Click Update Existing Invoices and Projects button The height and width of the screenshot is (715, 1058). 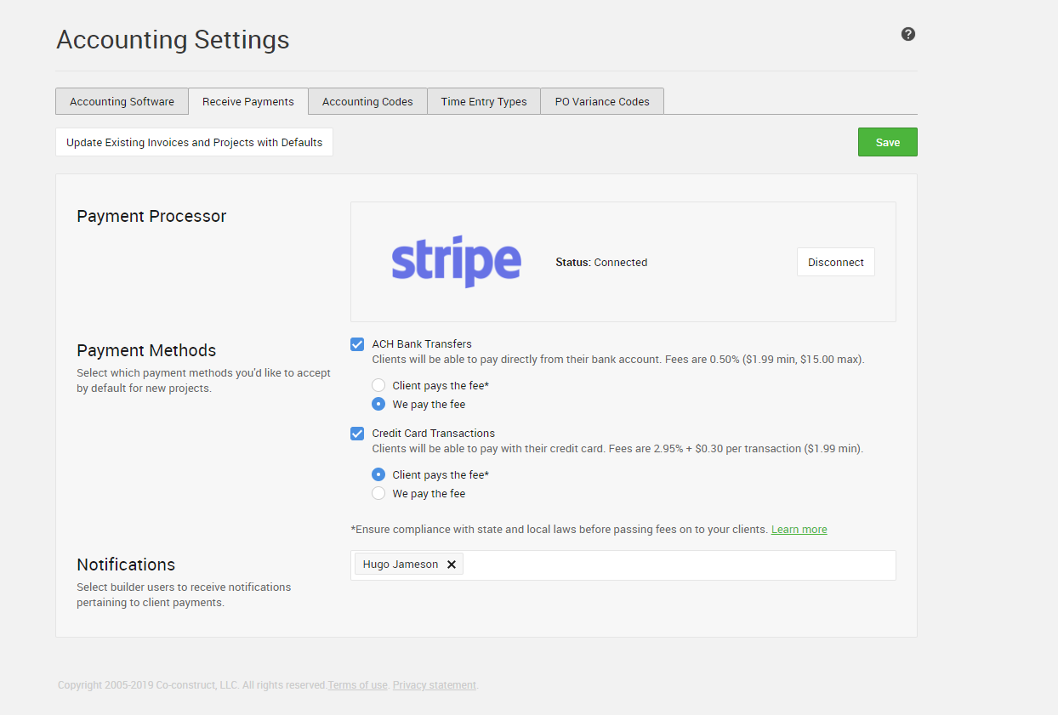point(194,142)
